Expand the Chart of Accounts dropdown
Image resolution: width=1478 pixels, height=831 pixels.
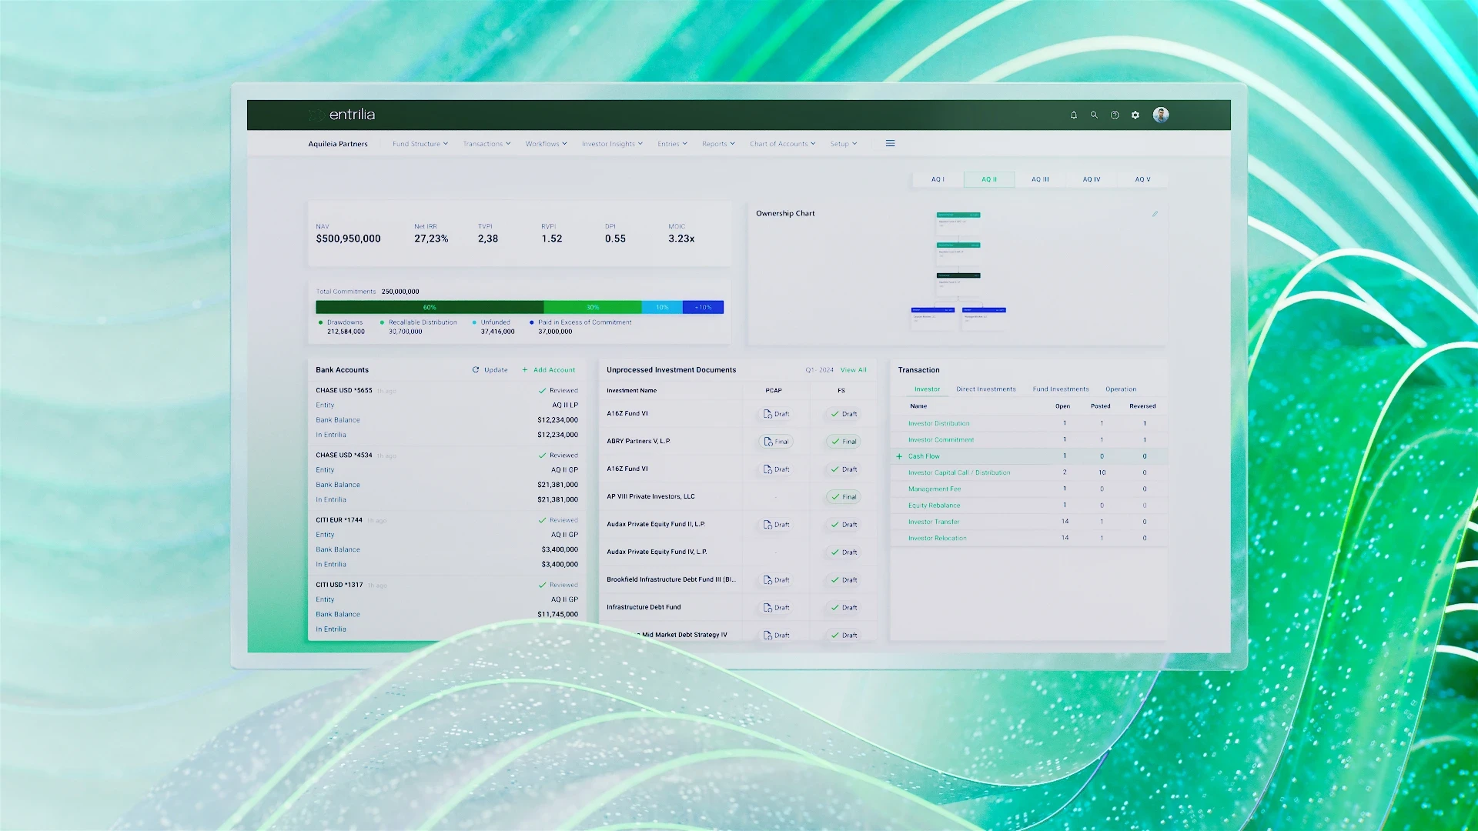pos(782,144)
